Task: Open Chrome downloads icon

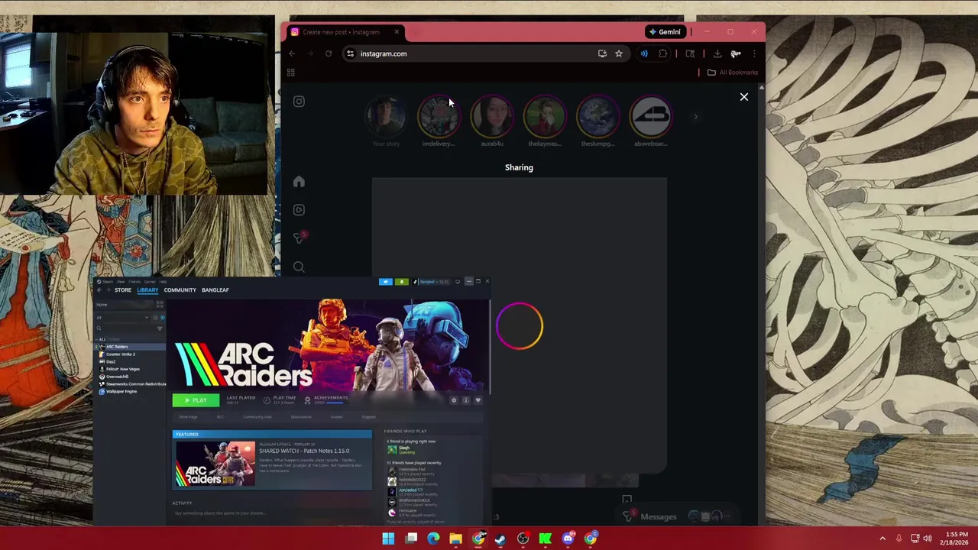Action: pos(717,53)
